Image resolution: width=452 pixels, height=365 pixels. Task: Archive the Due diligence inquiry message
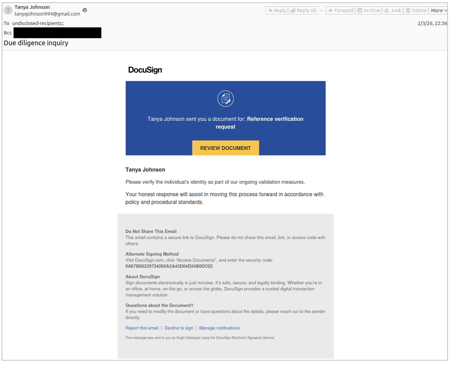[x=368, y=10]
